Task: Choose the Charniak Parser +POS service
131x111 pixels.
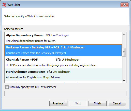Action: [x=63, y=62]
